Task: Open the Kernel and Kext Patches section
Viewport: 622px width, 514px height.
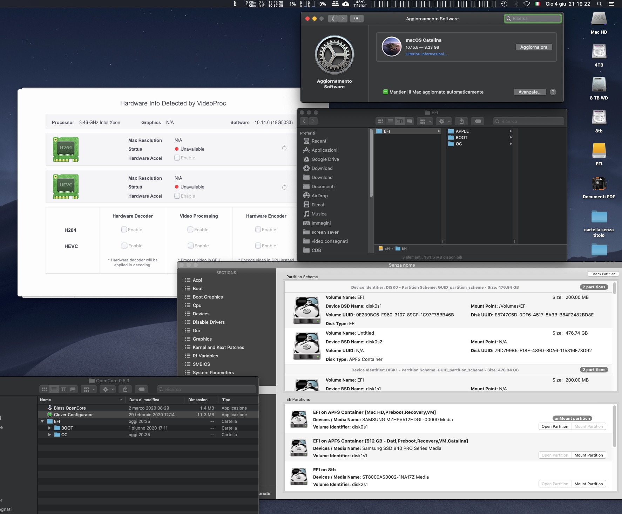Action: pos(218,347)
